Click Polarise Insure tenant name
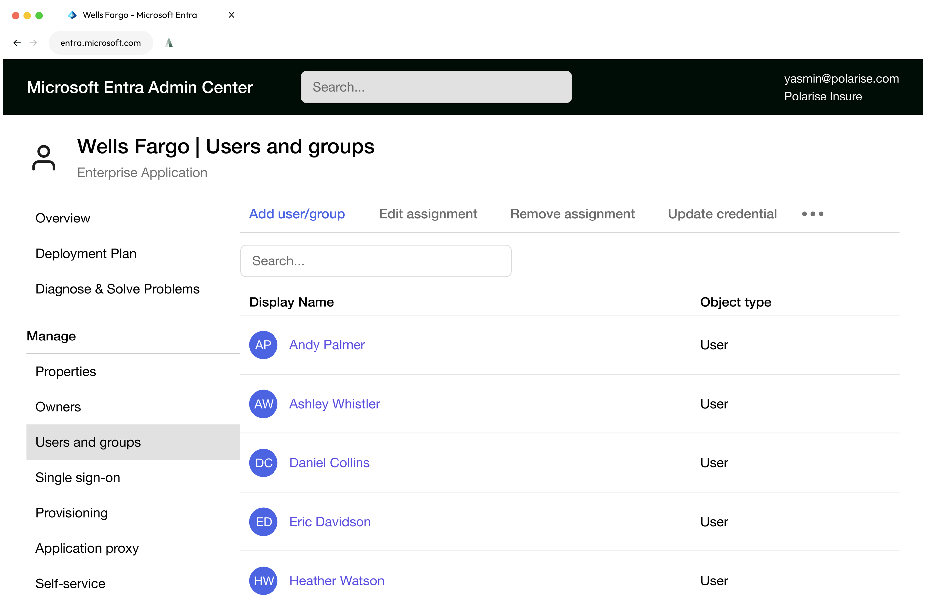Image resolution: width=926 pixels, height=600 pixels. [823, 96]
